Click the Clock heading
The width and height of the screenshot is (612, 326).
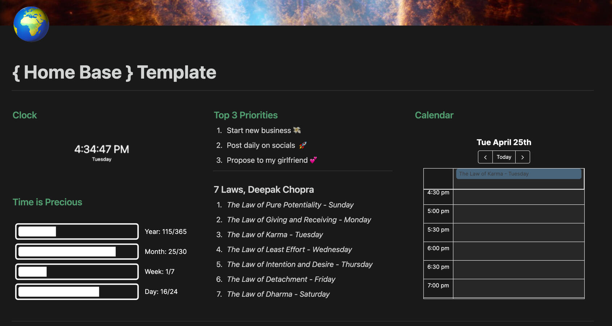point(25,115)
